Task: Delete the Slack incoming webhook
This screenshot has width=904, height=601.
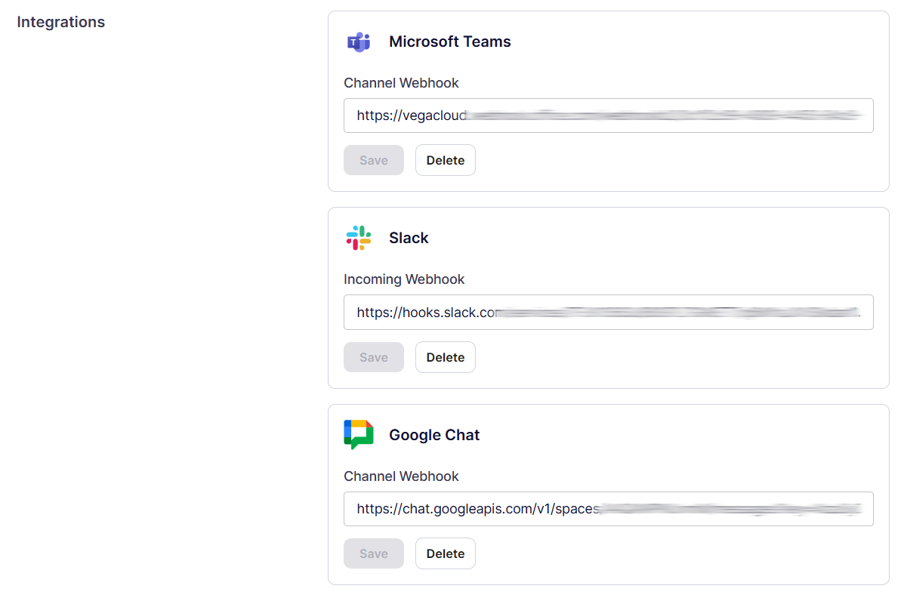Action: click(445, 357)
